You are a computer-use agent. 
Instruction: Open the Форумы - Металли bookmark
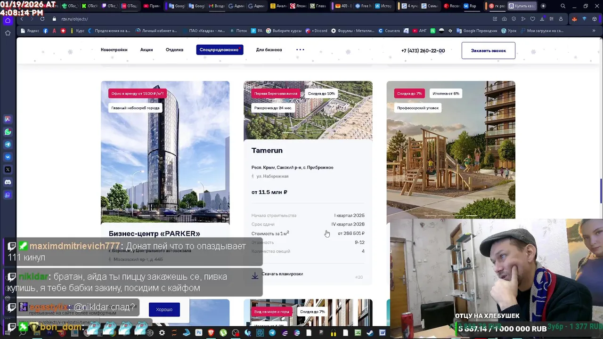click(x=353, y=31)
